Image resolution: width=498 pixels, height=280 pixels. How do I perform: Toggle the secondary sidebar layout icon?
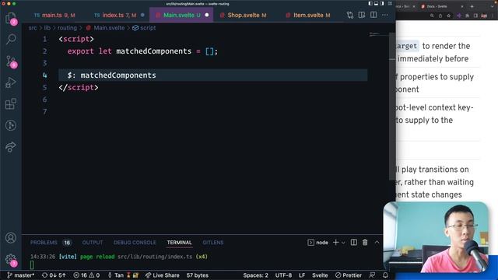pos(382,3)
